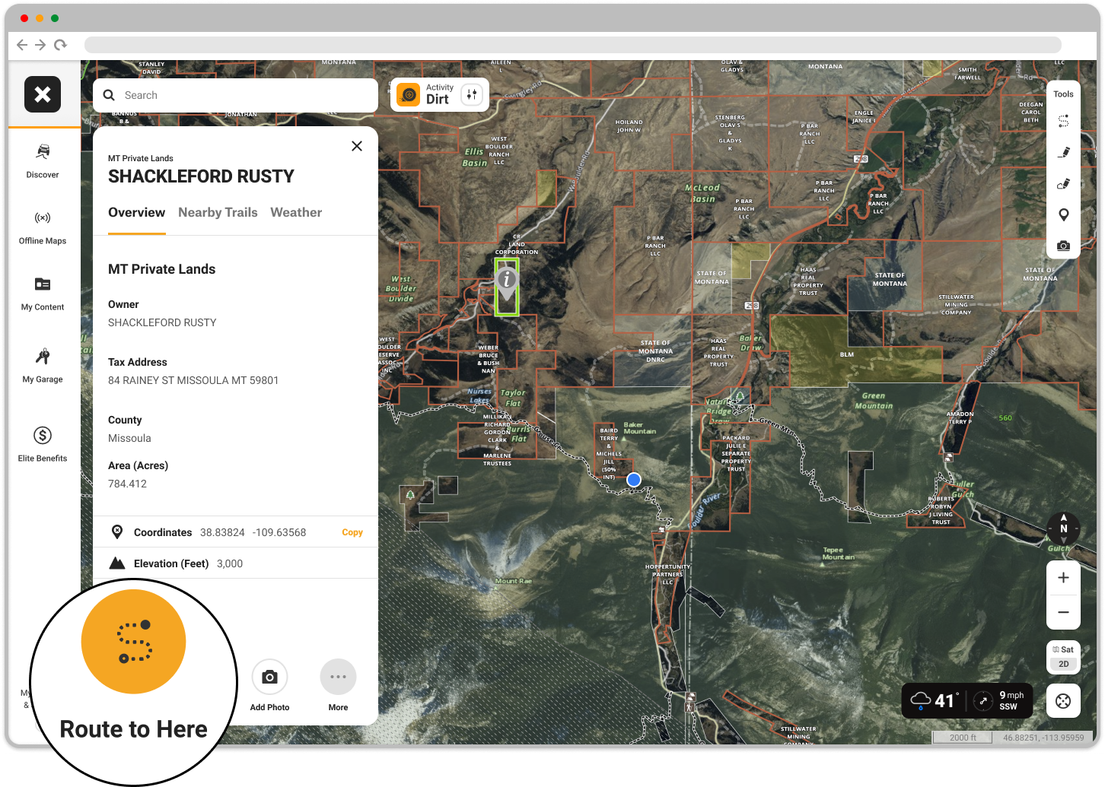Click the search magnifier icon

pos(109,95)
